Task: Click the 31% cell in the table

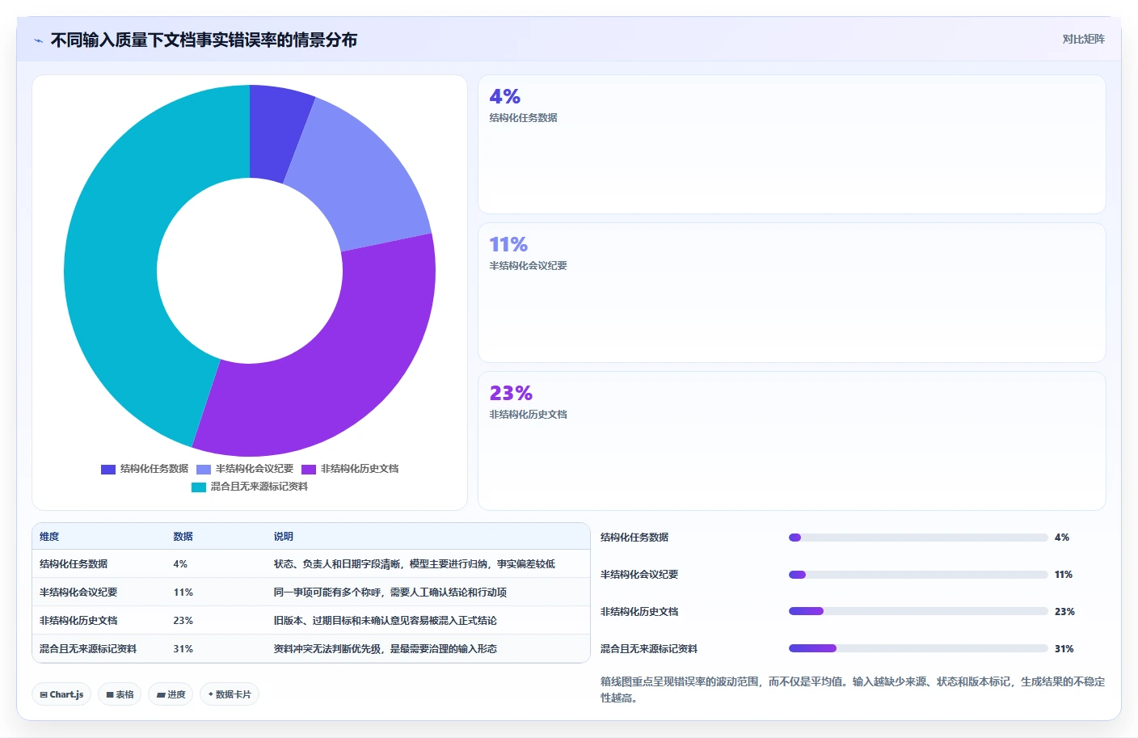Action: coord(183,649)
